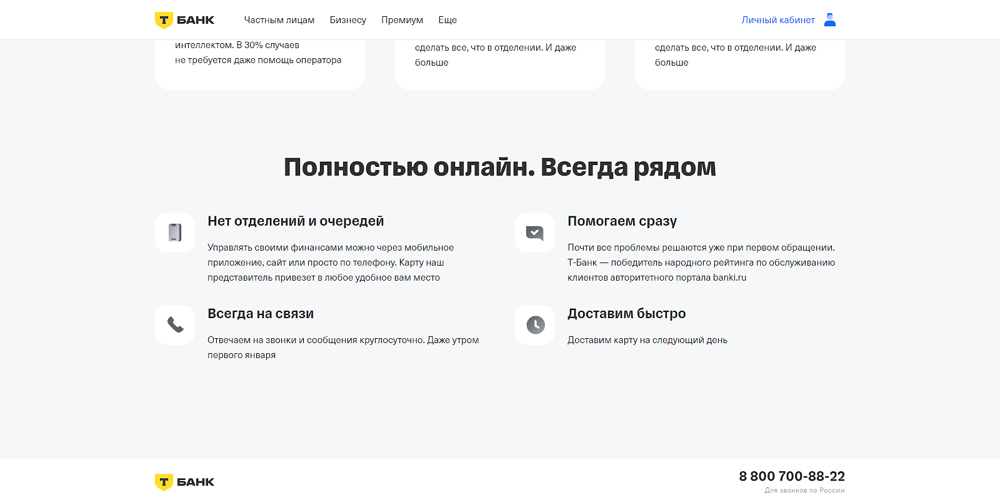This screenshot has width=1000, height=500.
Task: Click the clock icon beside 'Доставим быстро'
Action: coord(535,325)
